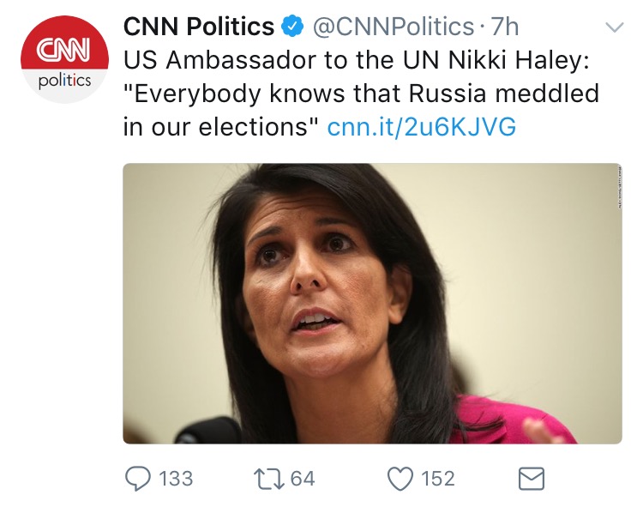Like the tweet with the heart icon
The height and width of the screenshot is (507, 643).
point(400,479)
